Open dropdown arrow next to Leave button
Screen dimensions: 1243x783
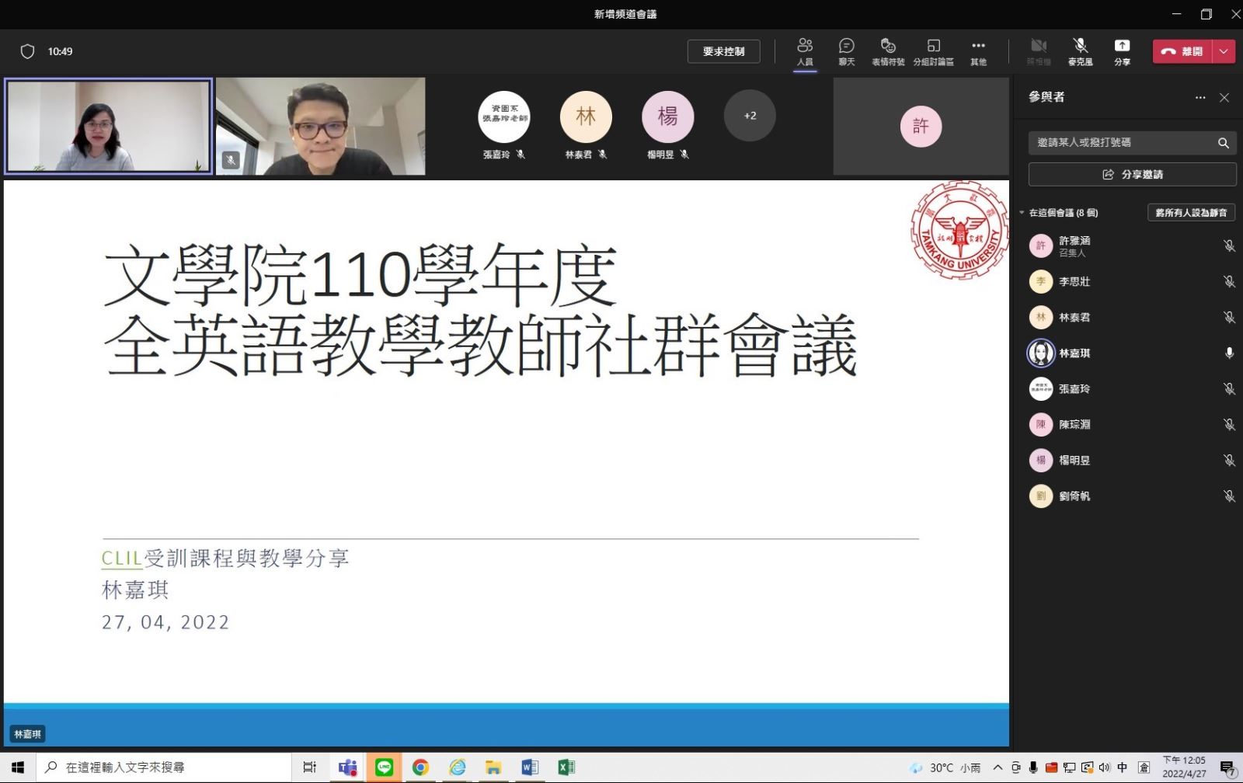tap(1224, 51)
